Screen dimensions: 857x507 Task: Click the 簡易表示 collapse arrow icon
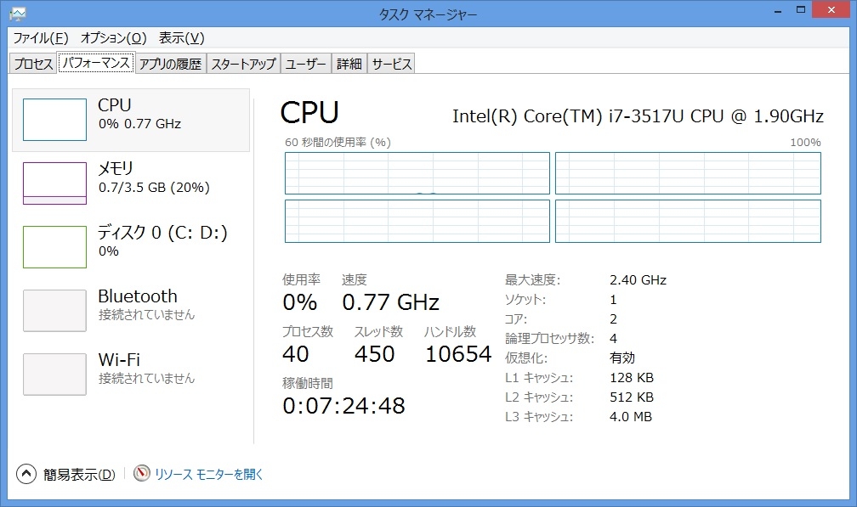pos(26,474)
